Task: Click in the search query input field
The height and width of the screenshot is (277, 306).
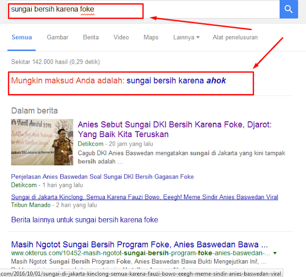Action: pos(143,9)
